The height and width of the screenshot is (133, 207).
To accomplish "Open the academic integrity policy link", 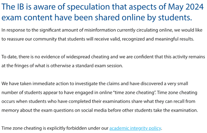I will pyautogui.click(x=135, y=128).
